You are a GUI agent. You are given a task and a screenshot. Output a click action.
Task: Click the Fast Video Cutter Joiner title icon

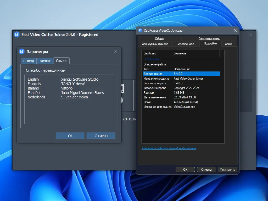pyautogui.click(x=16, y=35)
